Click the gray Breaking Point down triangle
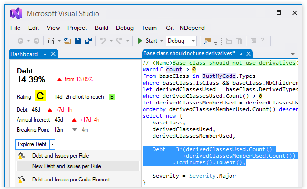This screenshot has width=307, height=189. tap(75, 129)
